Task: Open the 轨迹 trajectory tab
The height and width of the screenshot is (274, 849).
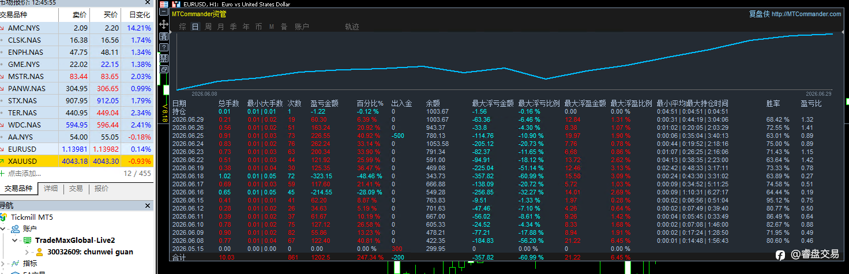Action: pyautogui.click(x=352, y=27)
